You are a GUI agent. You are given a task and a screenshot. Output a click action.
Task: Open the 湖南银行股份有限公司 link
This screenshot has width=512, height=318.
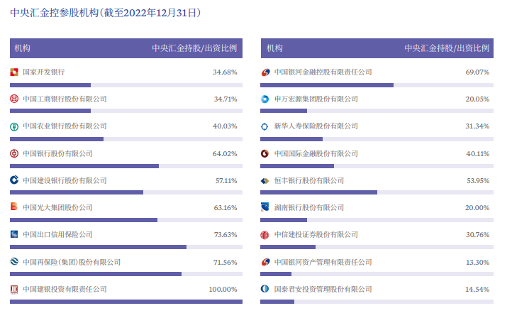pos(309,207)
